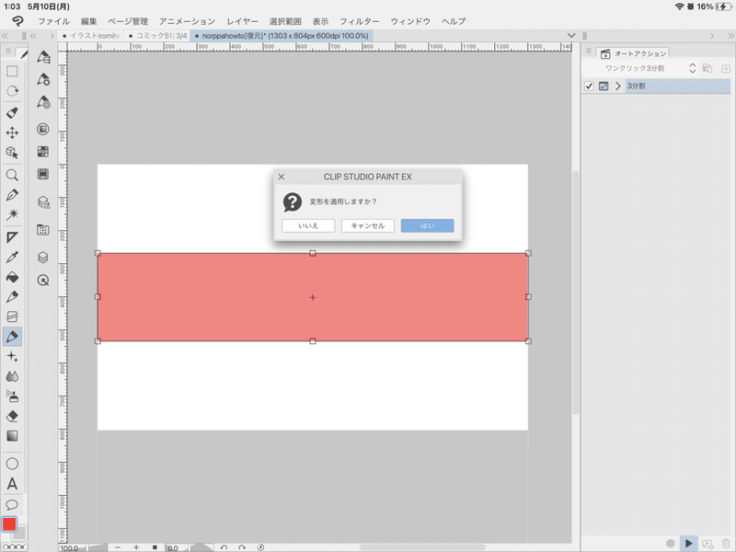Collapse right palette dock double-chevron

730,36
